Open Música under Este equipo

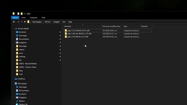[22, 101]
